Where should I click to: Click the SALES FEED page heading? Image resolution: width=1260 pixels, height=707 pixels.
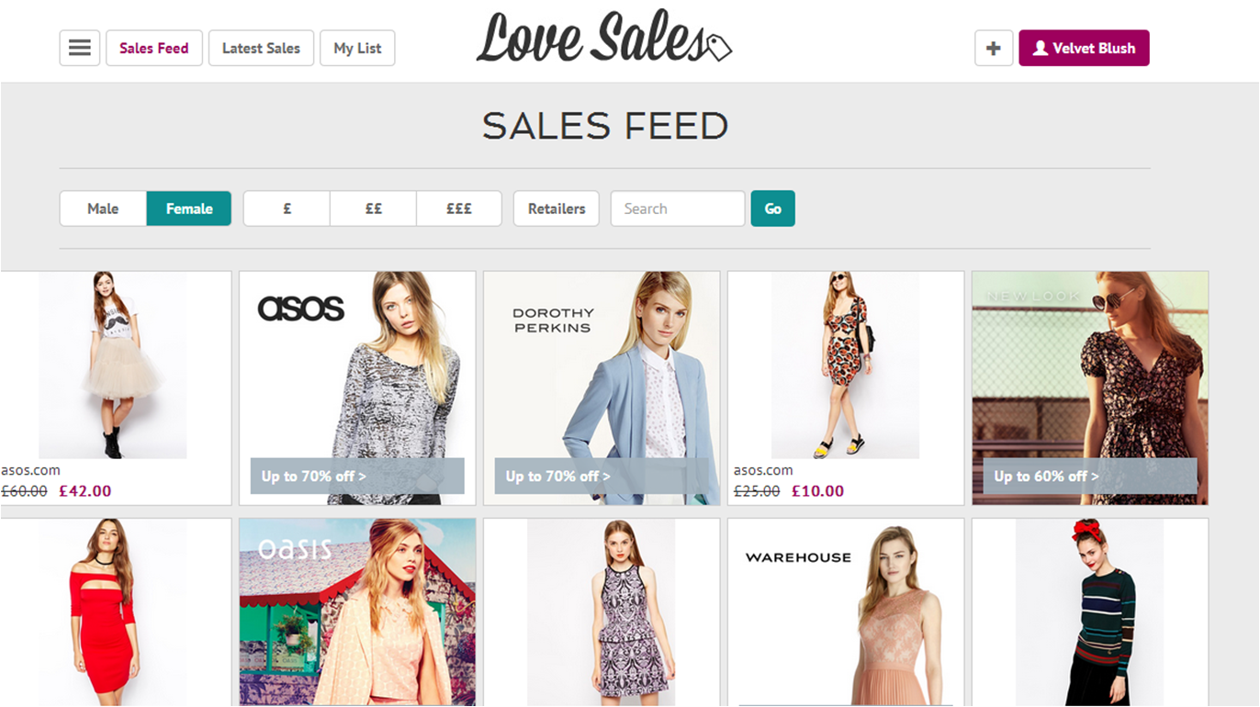click(605, 126)
